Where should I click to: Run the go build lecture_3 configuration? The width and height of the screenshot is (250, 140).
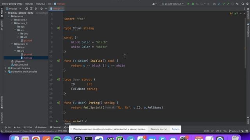pyautogui.click(x=188, y=4)
